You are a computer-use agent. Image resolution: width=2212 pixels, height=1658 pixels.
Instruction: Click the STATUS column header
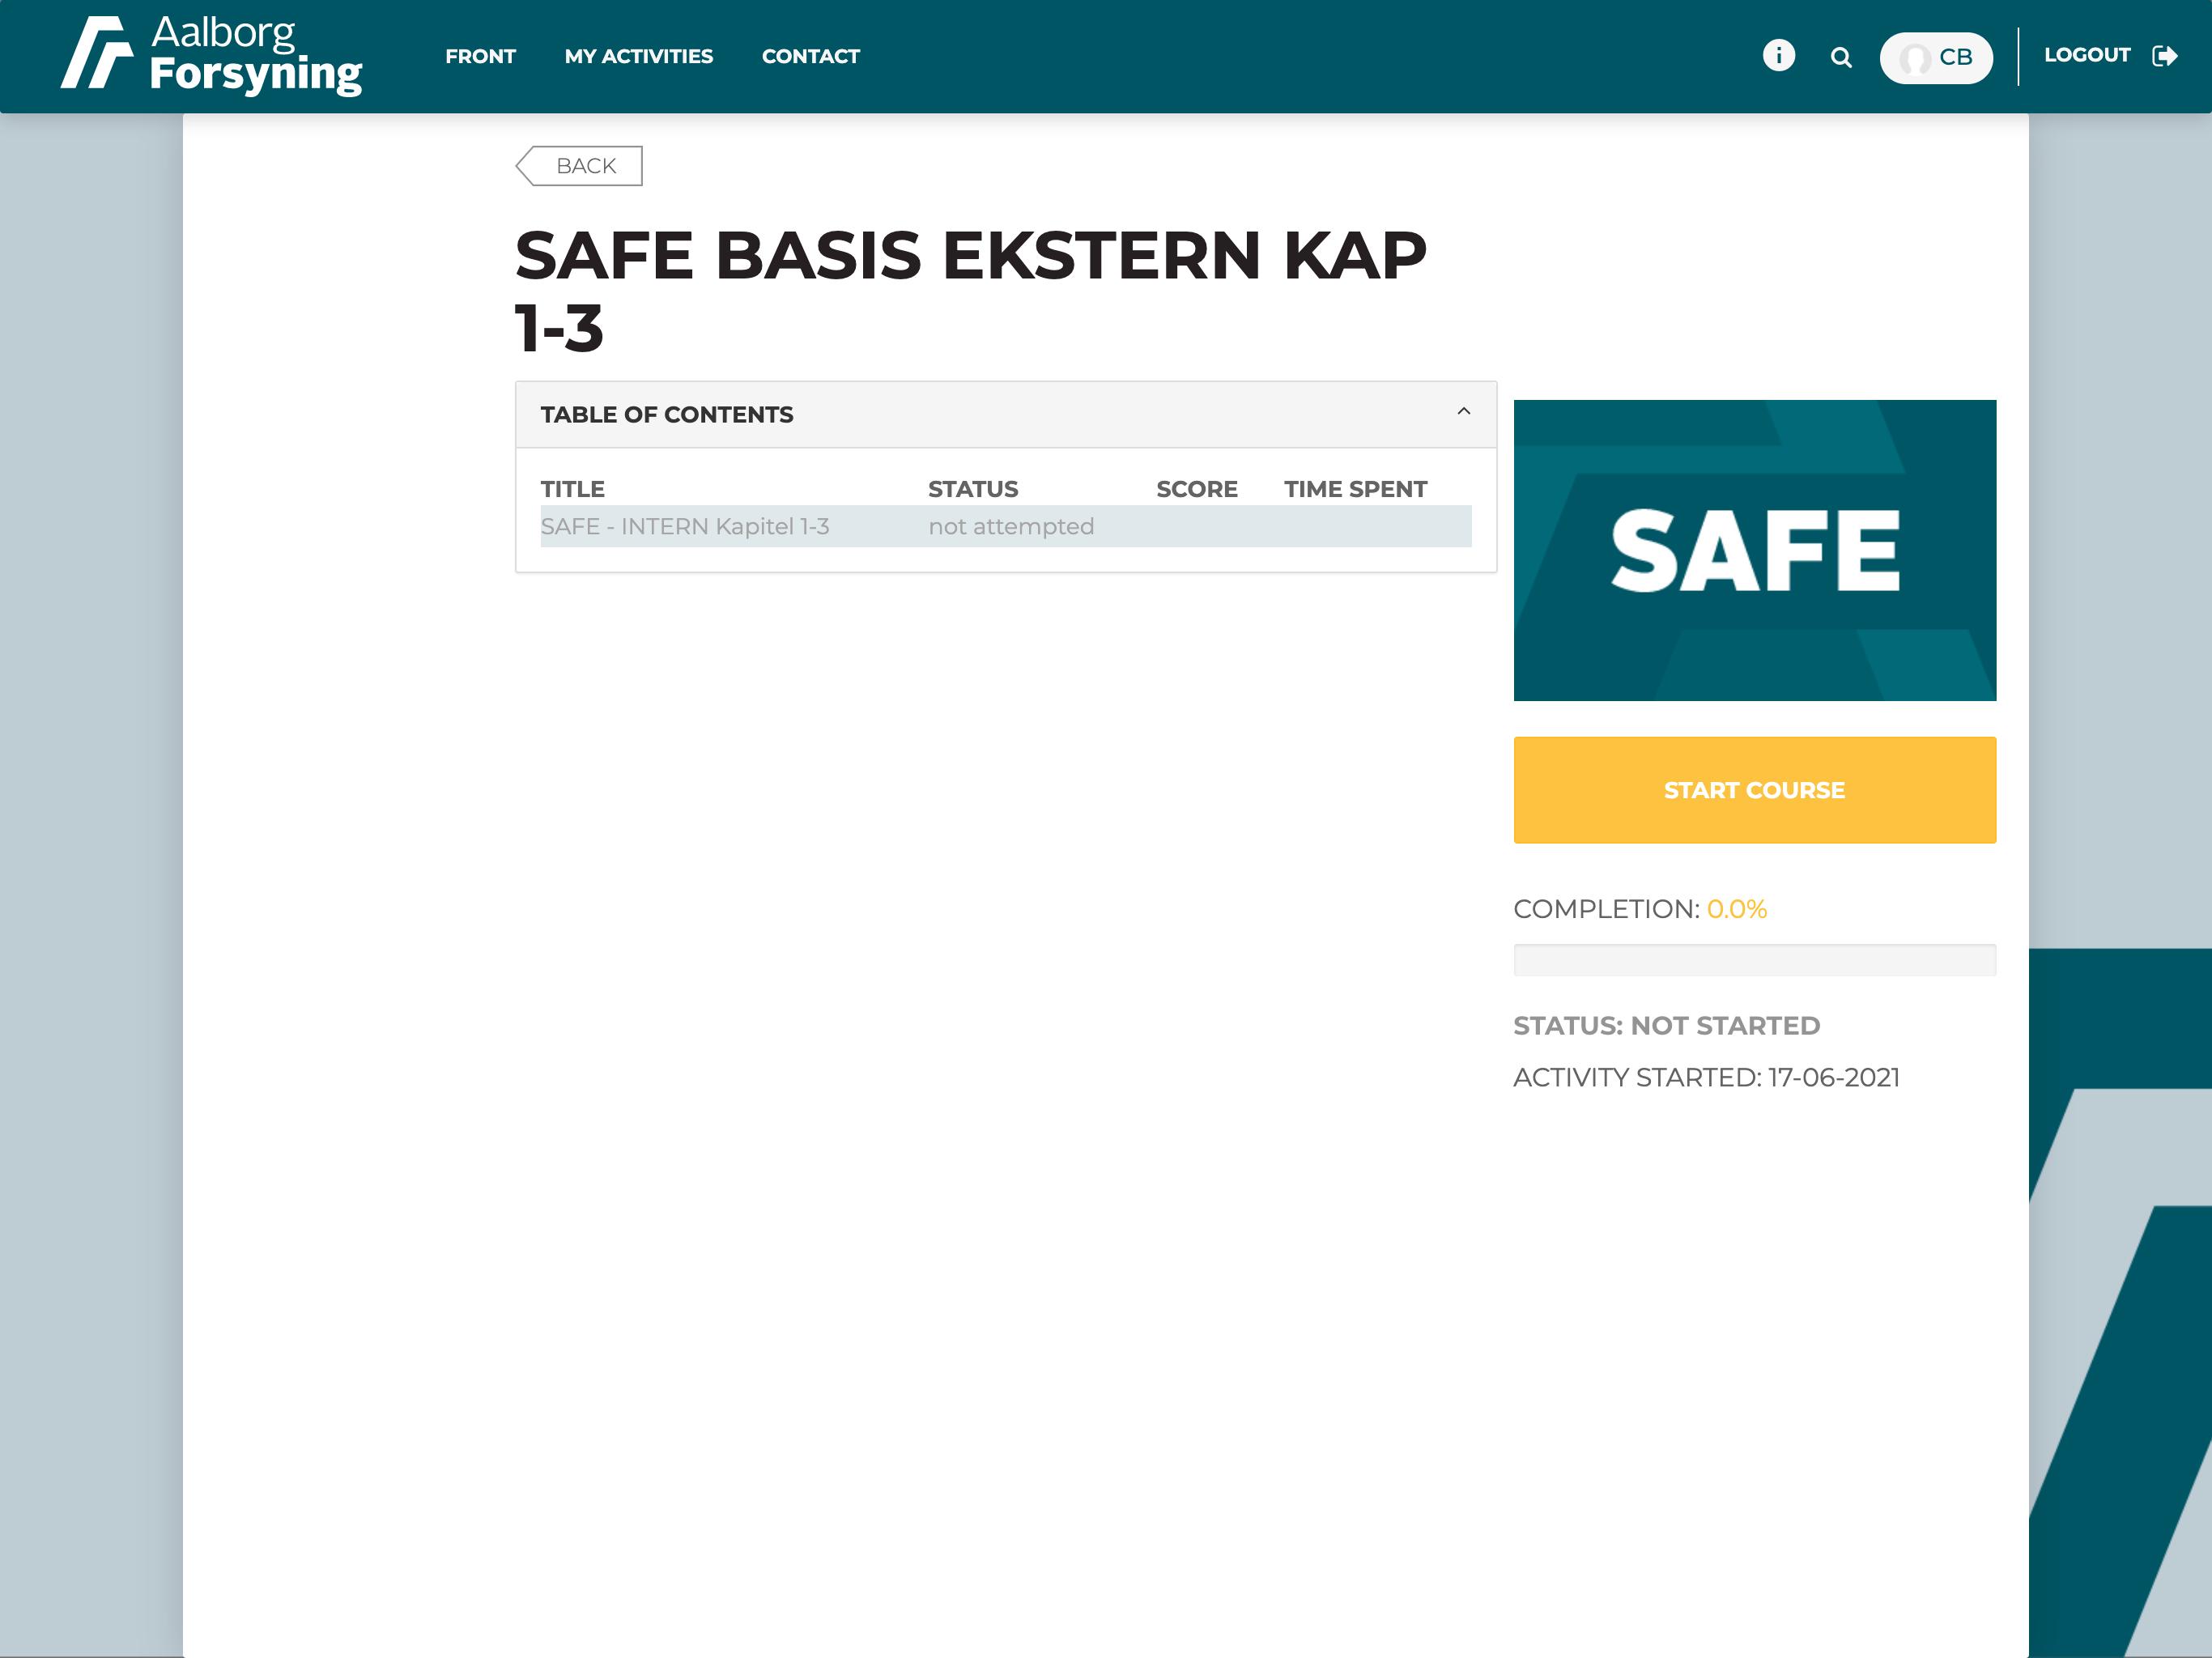click(972, 489)
